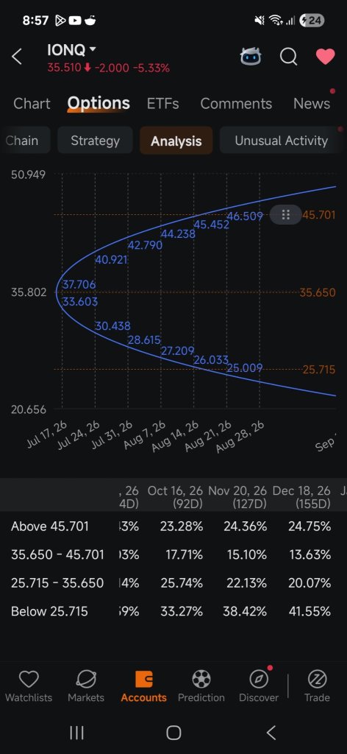Open the Watchlists heart icon
This screenshot has height=754, width=347.
(29, 680)
